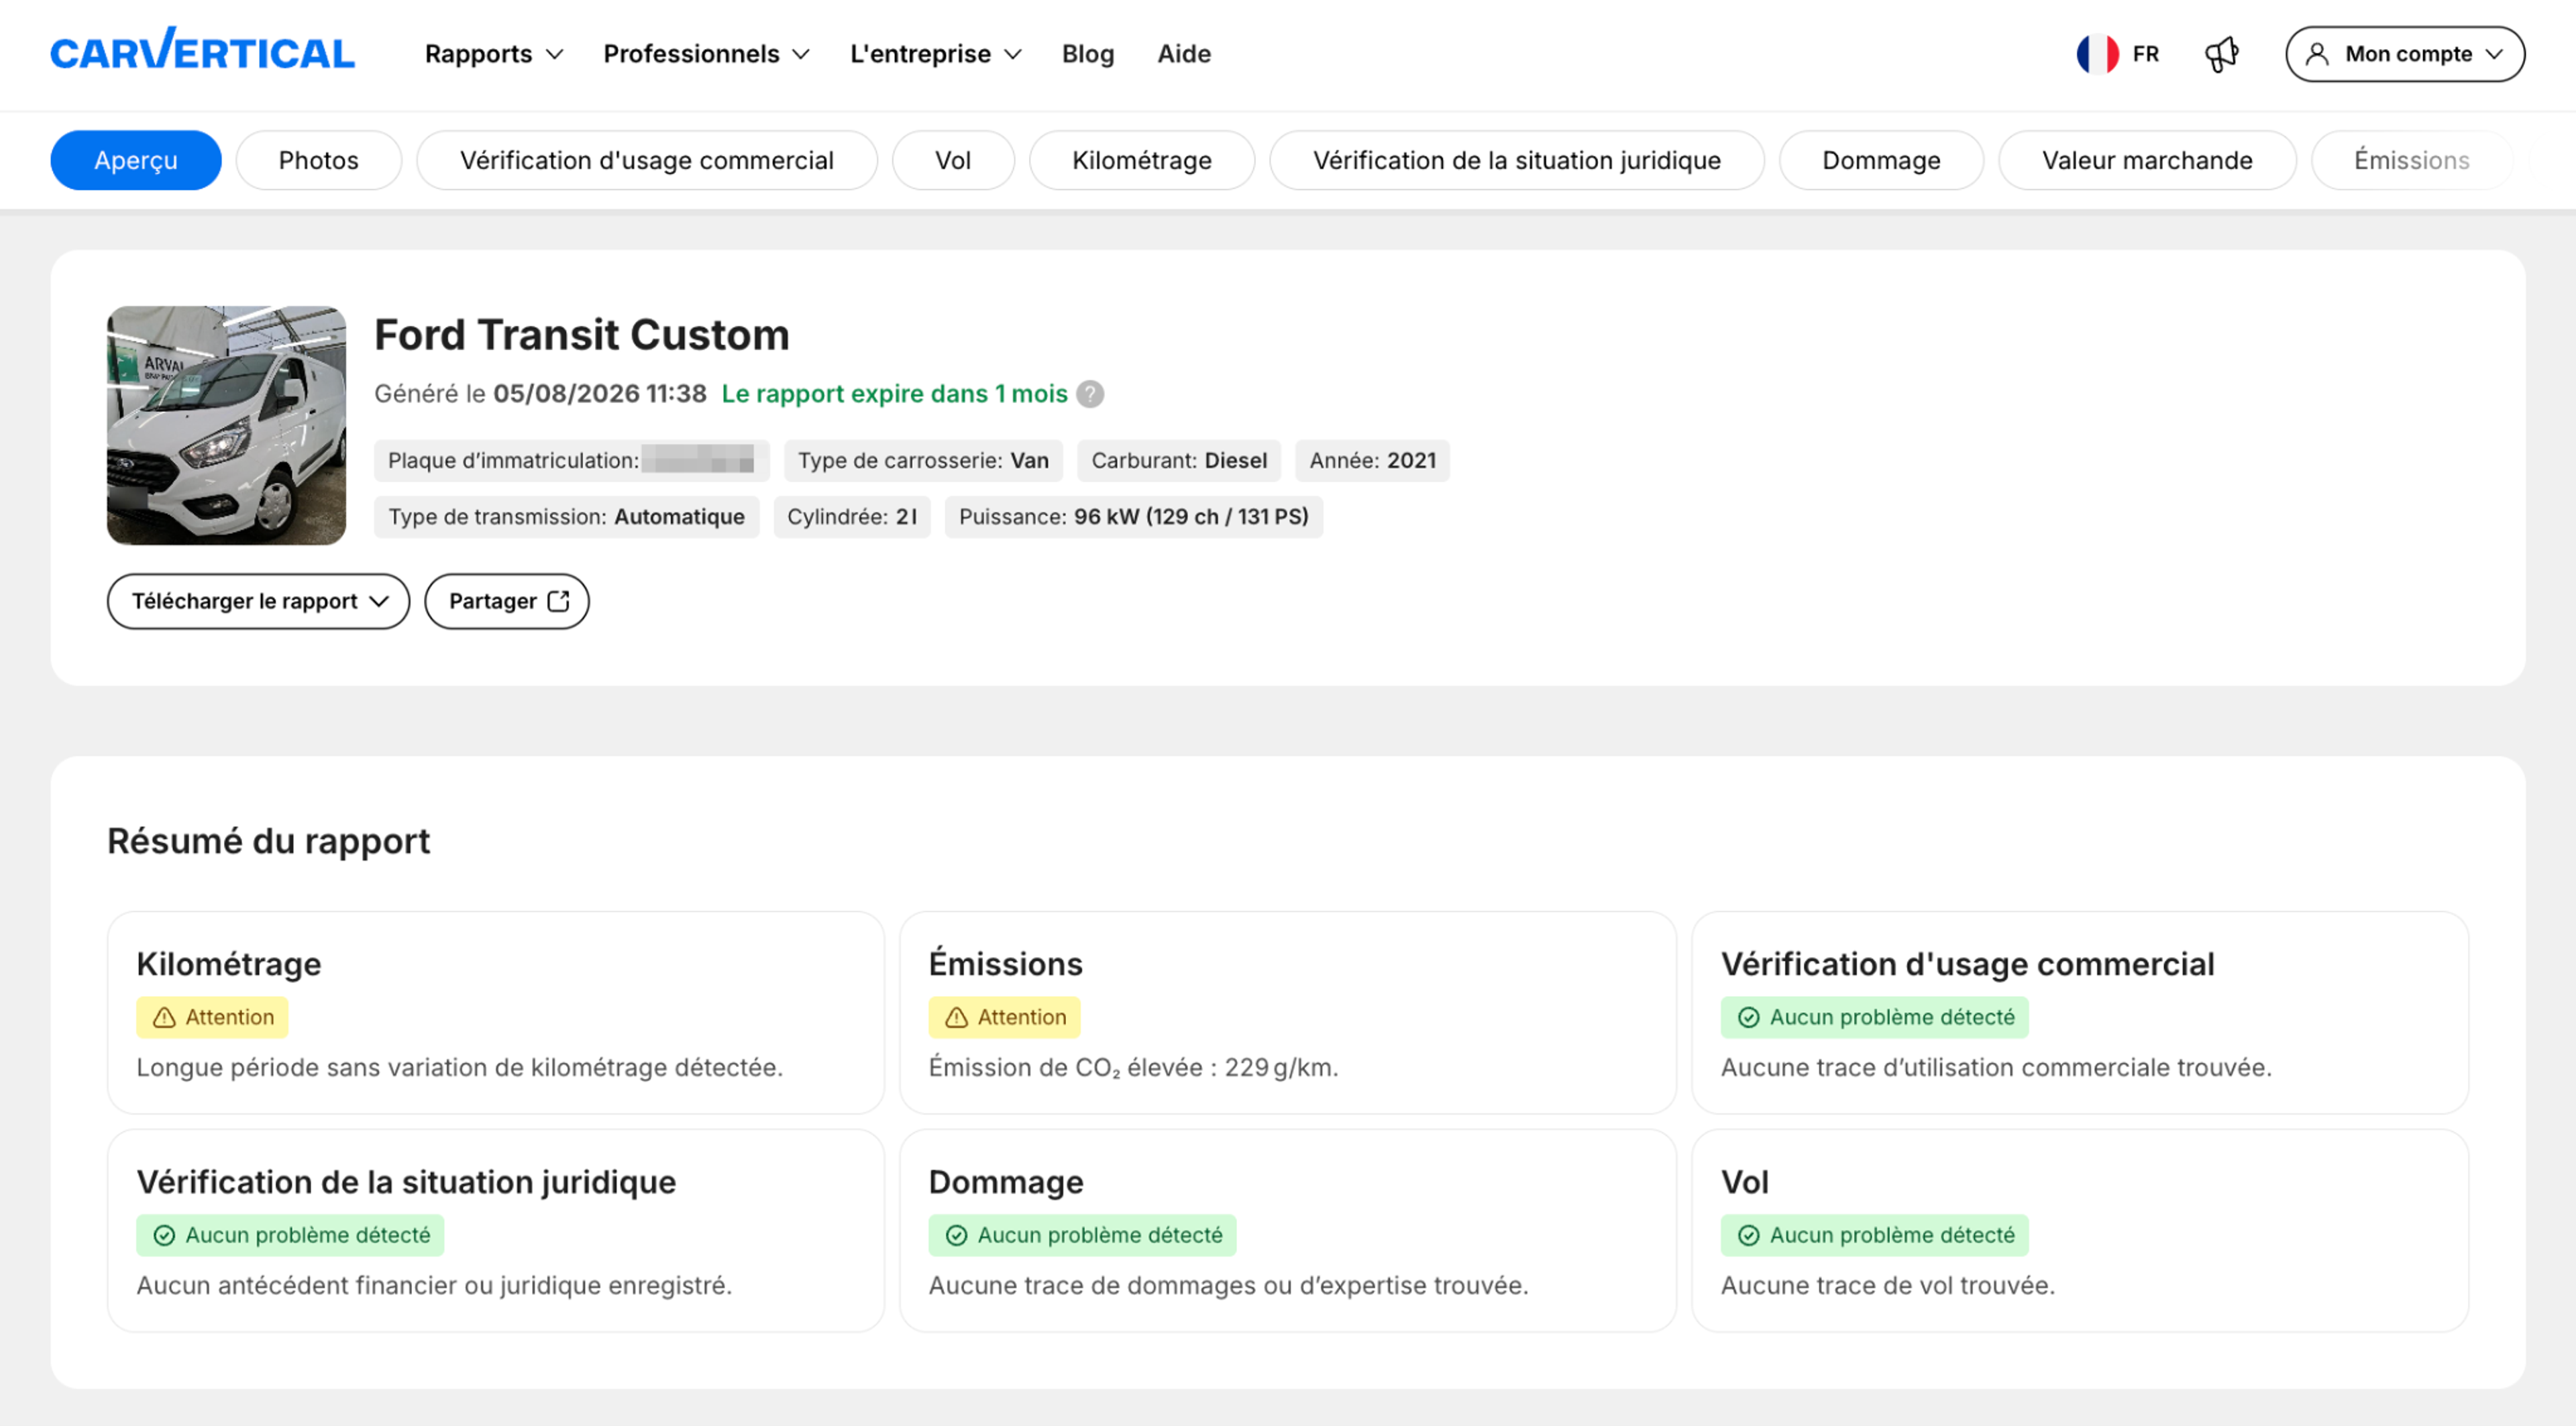Viewport: 2576px width, 1426px height.
Task: Click the French flag language icon
Action: (x=2097, y=54)
